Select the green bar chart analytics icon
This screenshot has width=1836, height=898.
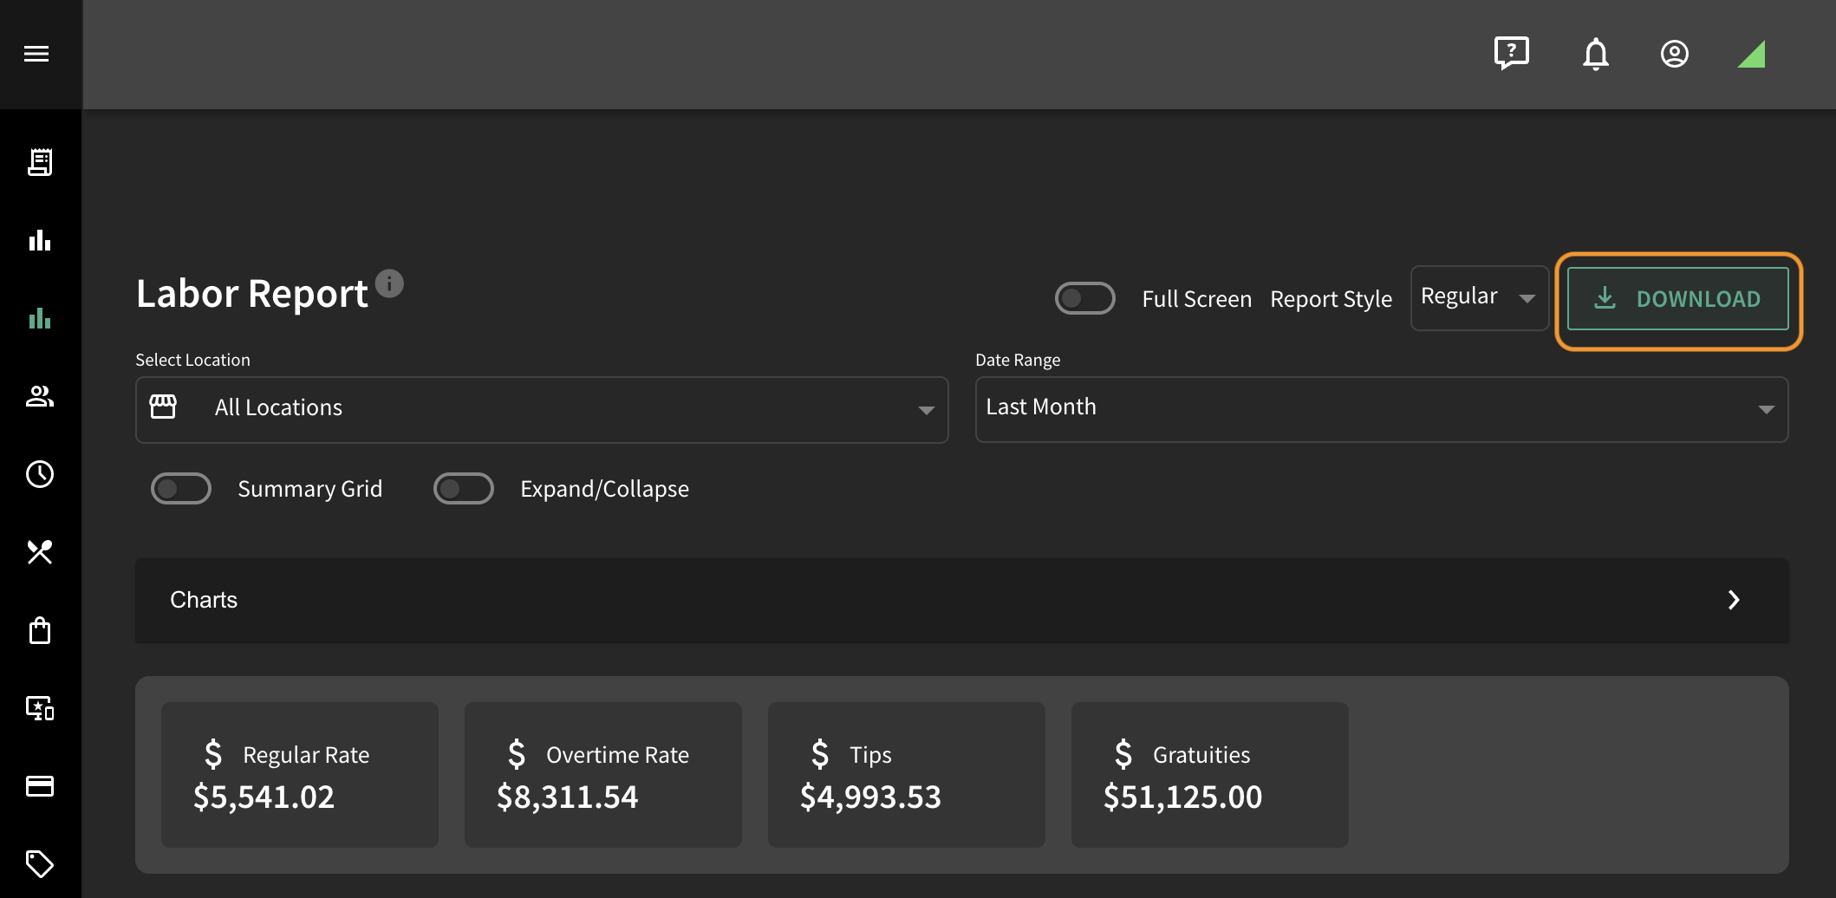tap(40, 318)
